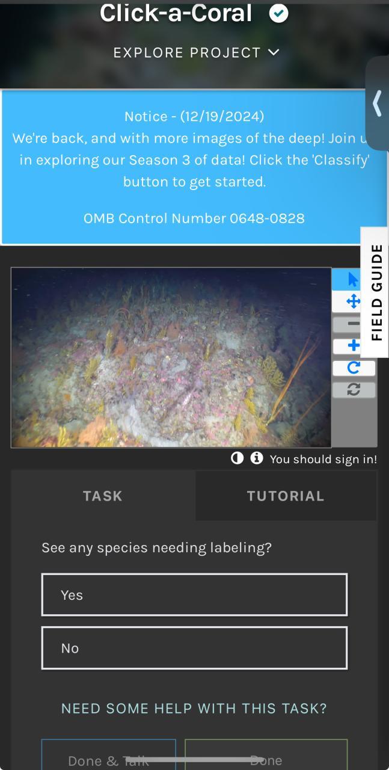
Task: Rotate the coral image clockwise
Action: click(354, 368)
